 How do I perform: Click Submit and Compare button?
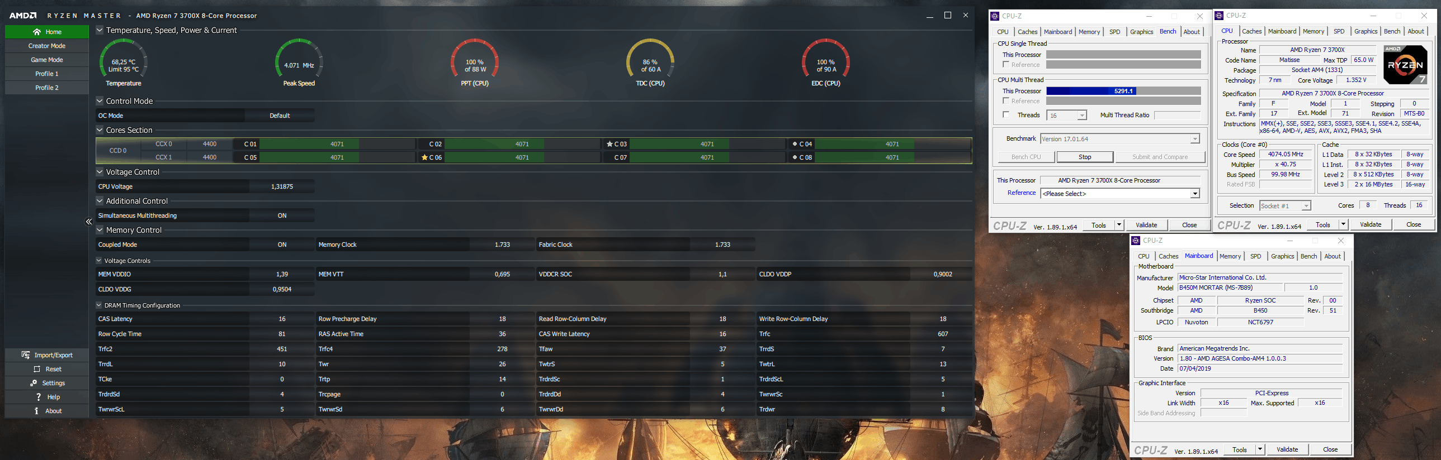tap(1160, 157)
